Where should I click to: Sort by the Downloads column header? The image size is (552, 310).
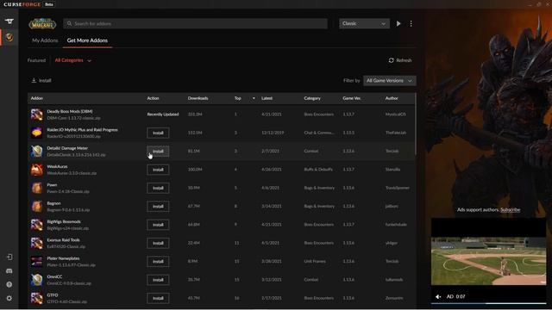[198, 98]
